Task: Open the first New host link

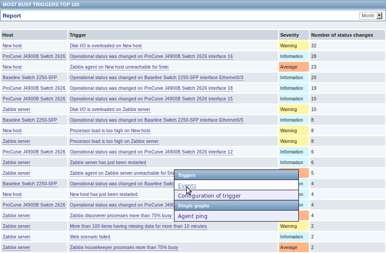Action: [x=12, y=46]
